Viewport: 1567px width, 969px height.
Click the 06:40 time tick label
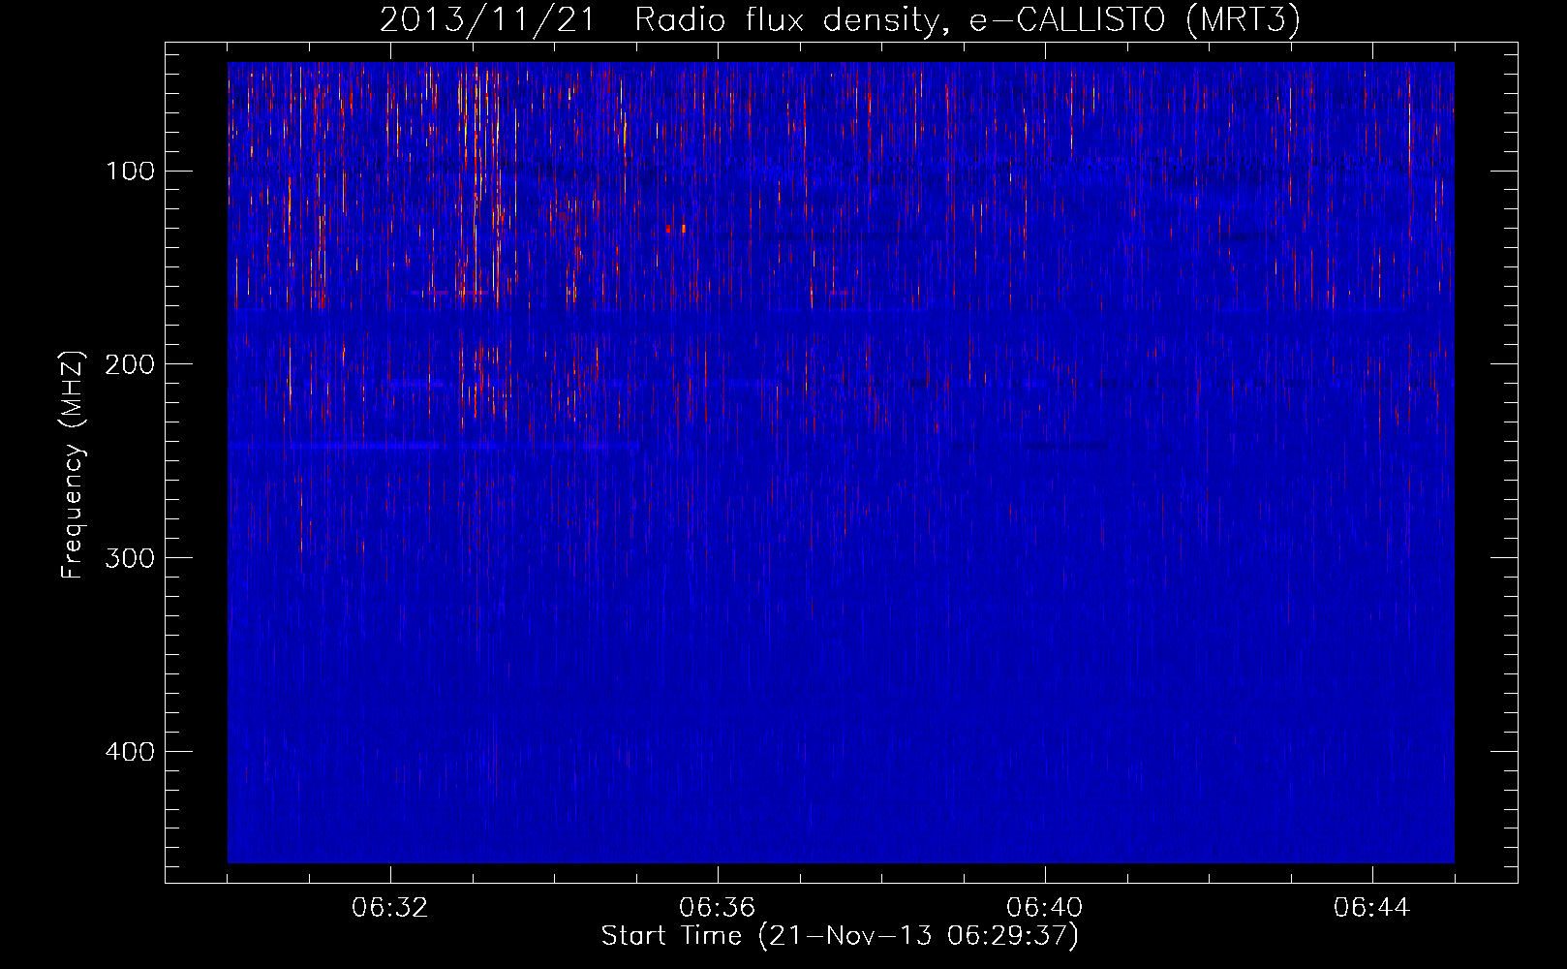tap(1045, 908)
